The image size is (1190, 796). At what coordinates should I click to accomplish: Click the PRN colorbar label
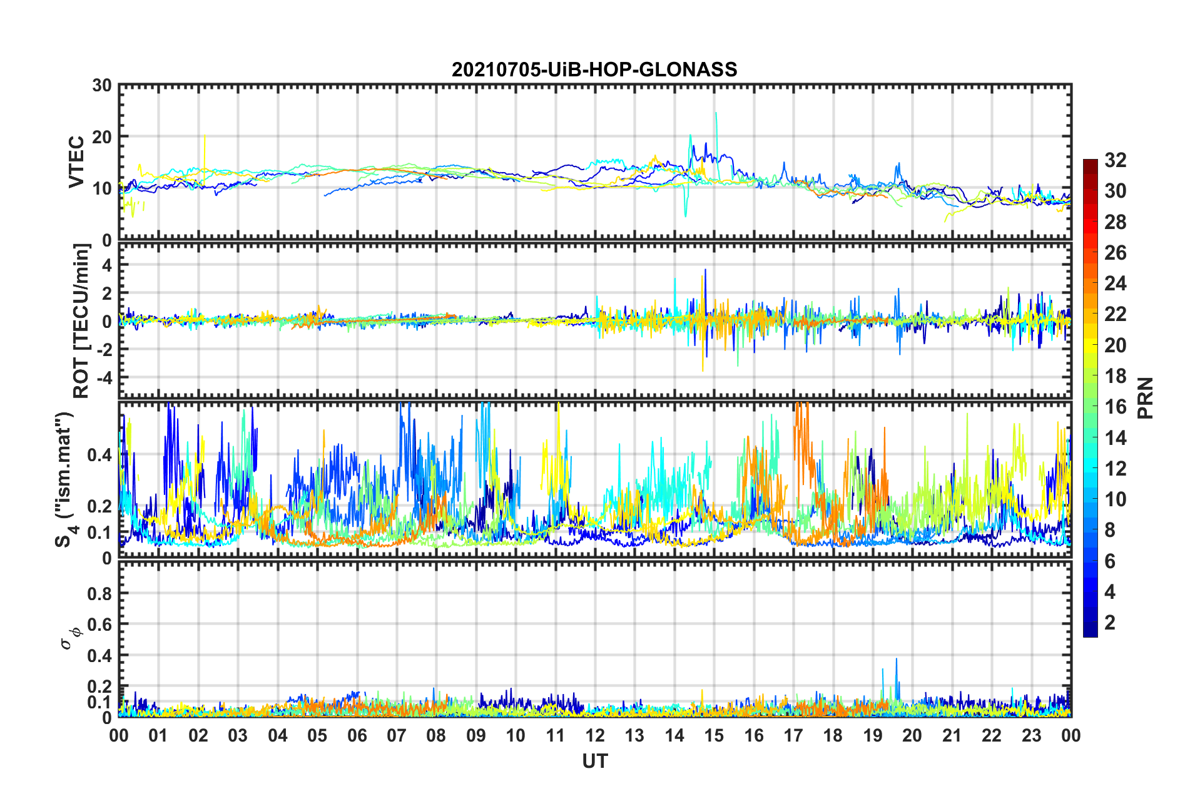coord(1146,398)
